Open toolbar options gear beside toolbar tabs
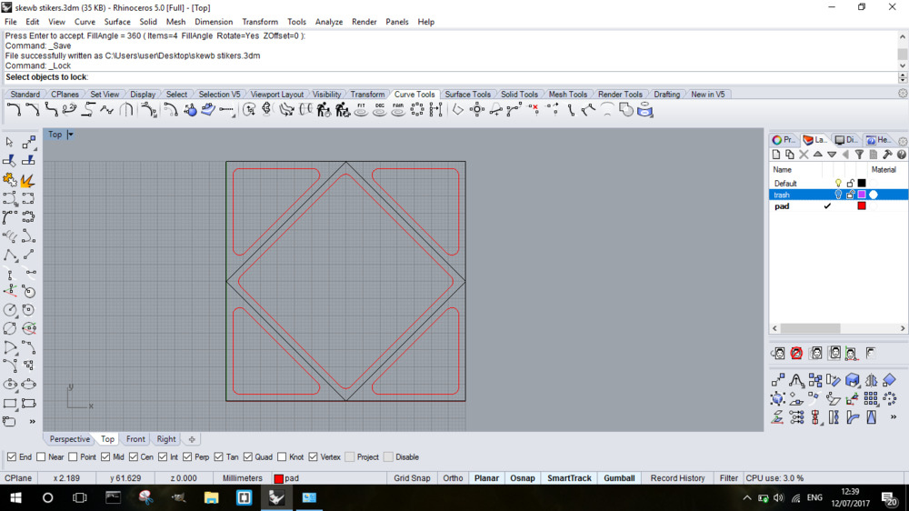Screen dimensions: 909x511 pyautogui.click(x=903, y=94)
